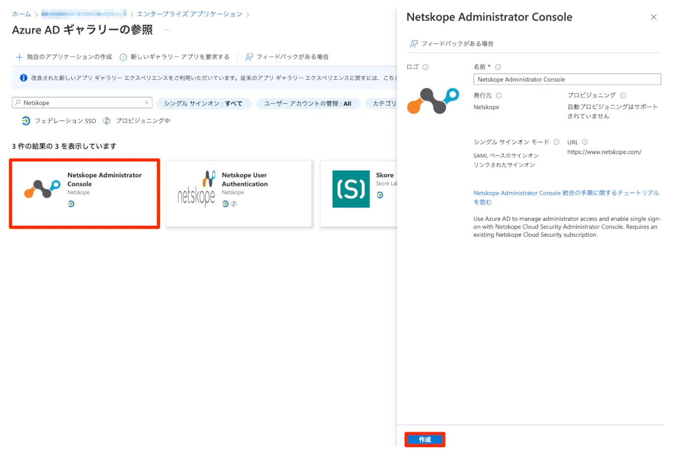Click the ホーム breadcrumb link
Screen dimensions: 678x467
pos(21,14)
